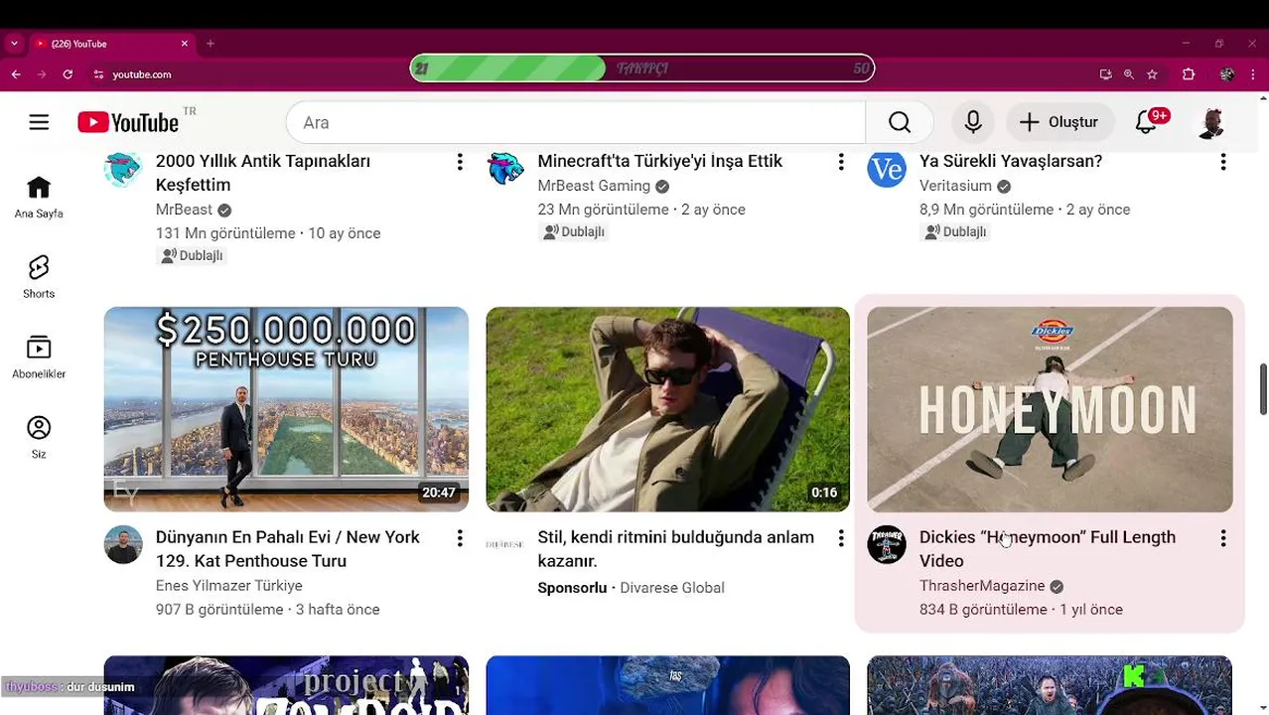1269x715 pixels.
Task: Open browser zoom magnifier icon
Action: pyautogui.click(x=1129, y=74)
